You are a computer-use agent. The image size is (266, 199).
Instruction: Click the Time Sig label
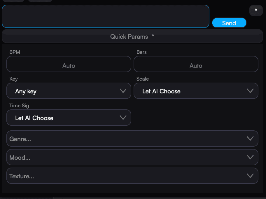(19, 106)
